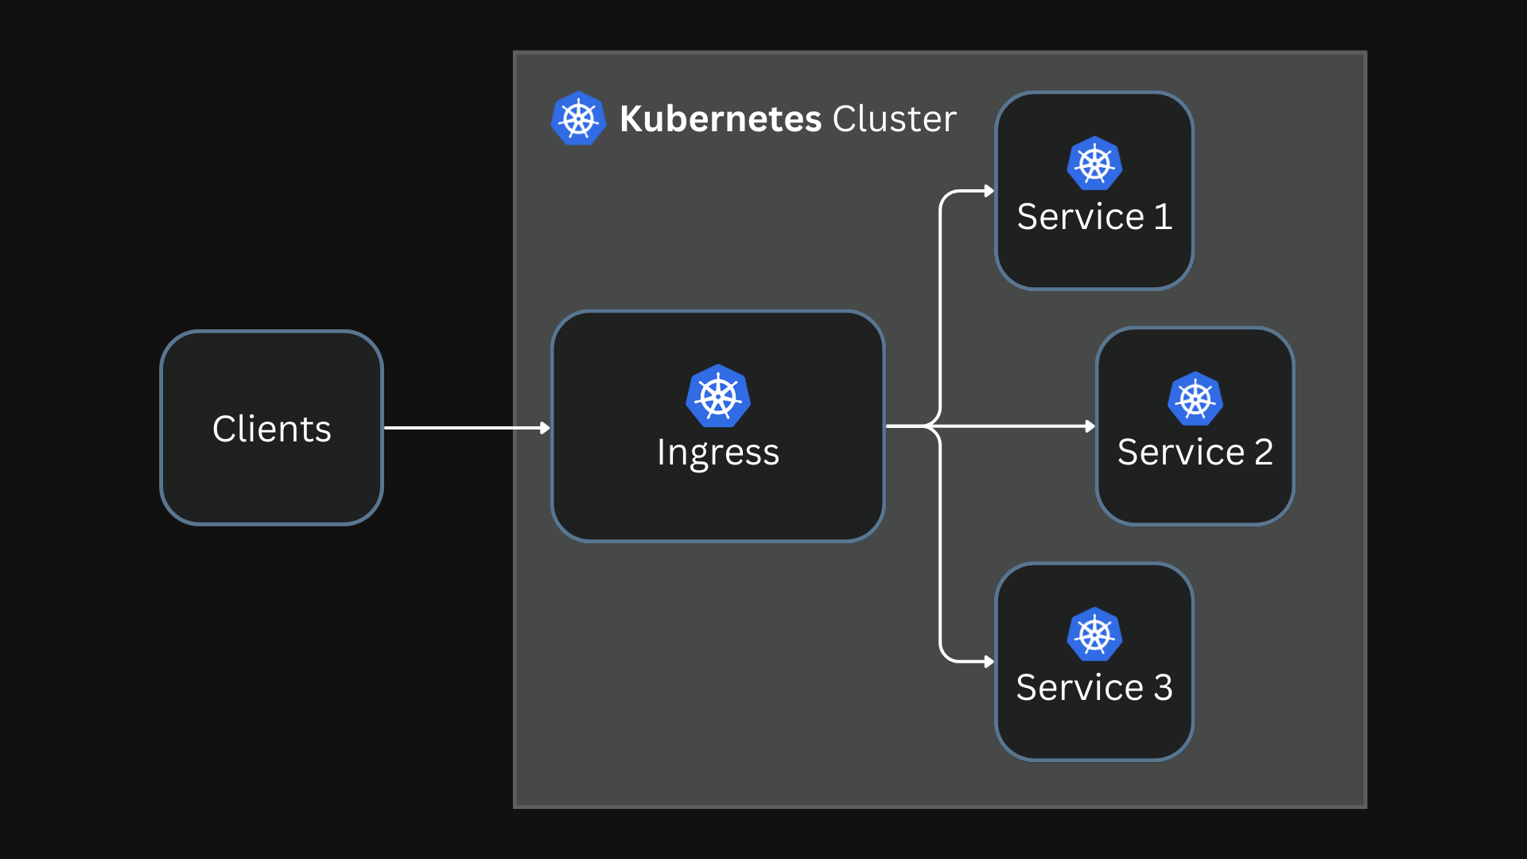Click the Ingress label text
The image size is (1527, 859).
point(717,452)
